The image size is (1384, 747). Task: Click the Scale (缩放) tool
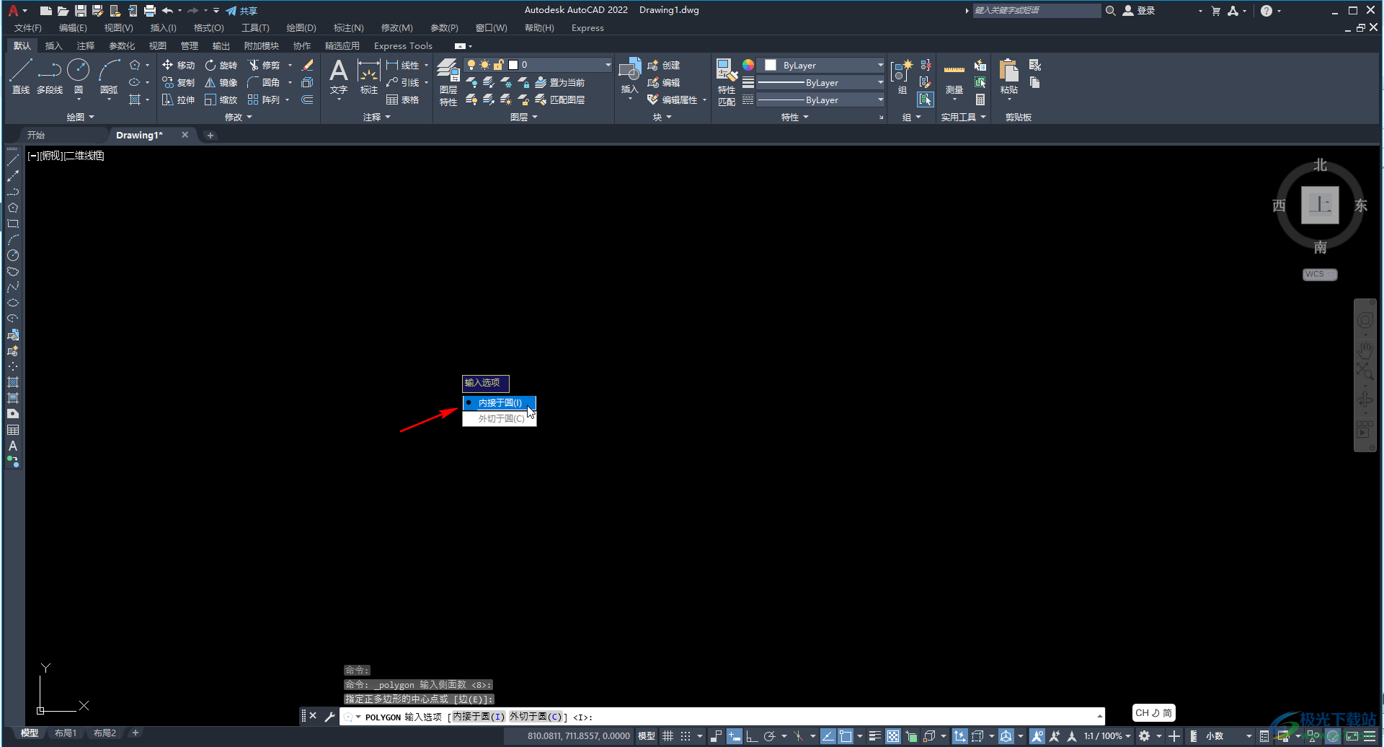coord(221,100)
